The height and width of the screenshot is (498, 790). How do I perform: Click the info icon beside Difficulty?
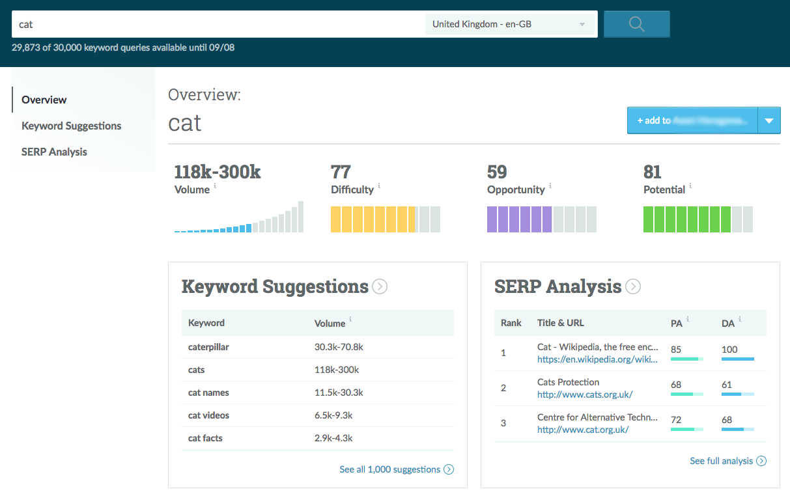379,186
